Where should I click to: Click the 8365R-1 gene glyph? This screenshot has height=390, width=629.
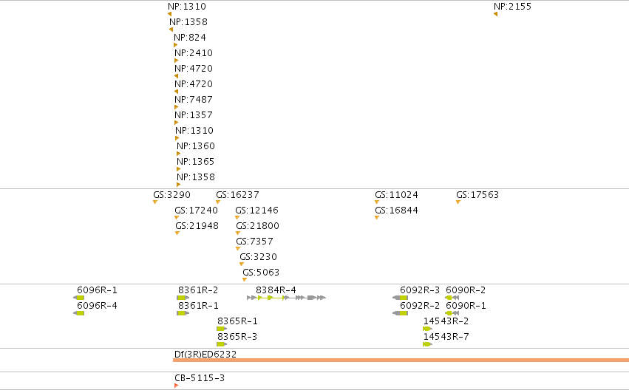222,329
